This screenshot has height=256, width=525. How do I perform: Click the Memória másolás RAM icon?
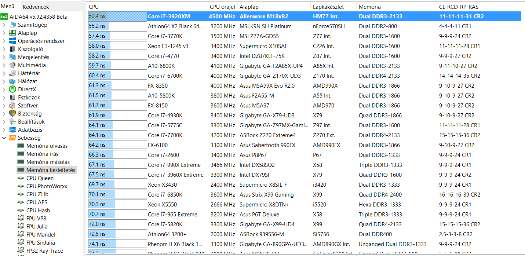coord(21,162)
